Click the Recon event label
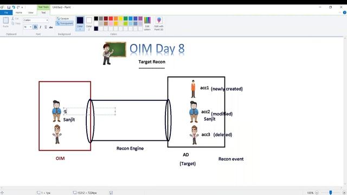The width and height of the screenshot is (347, 195). tap(231, 159)
